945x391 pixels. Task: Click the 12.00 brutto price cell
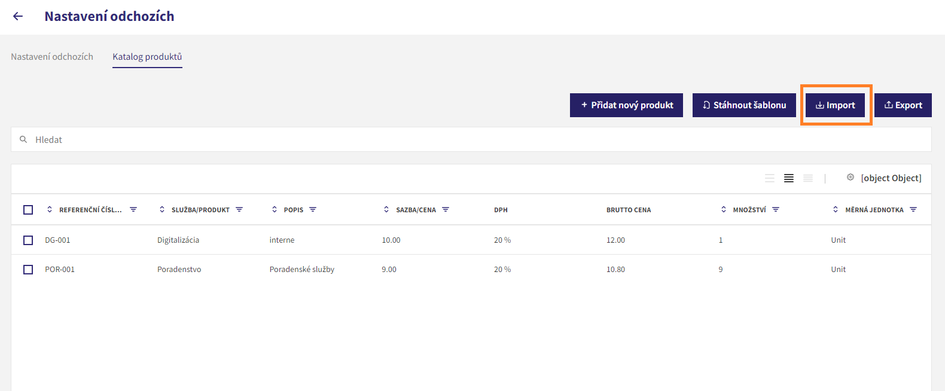tap(615, 240)
